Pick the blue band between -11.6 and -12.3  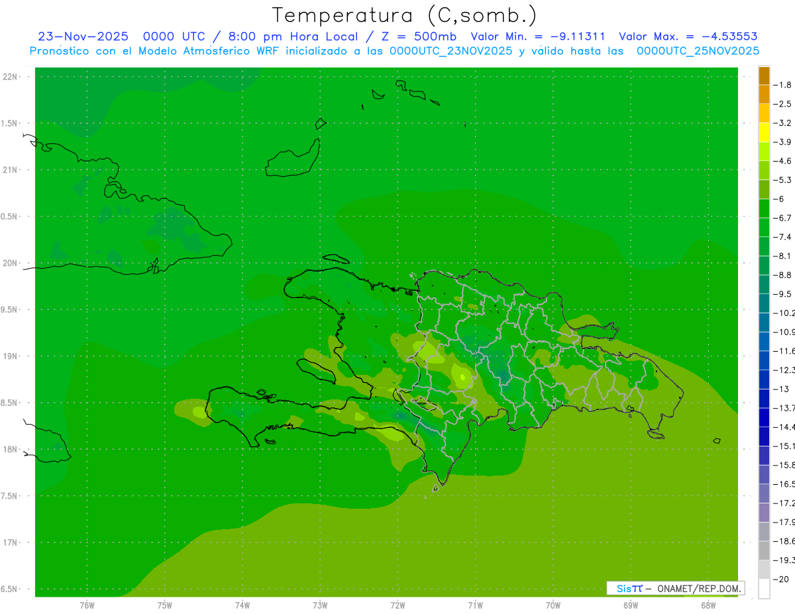764,360
